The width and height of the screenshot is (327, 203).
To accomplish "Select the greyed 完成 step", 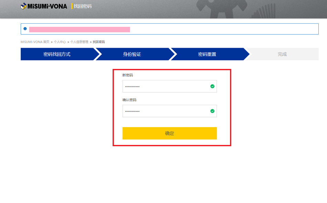I will [x=282, y=54].
